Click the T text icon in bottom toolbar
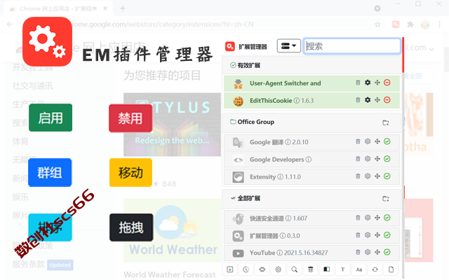449x280 pixels. (343, 269)
